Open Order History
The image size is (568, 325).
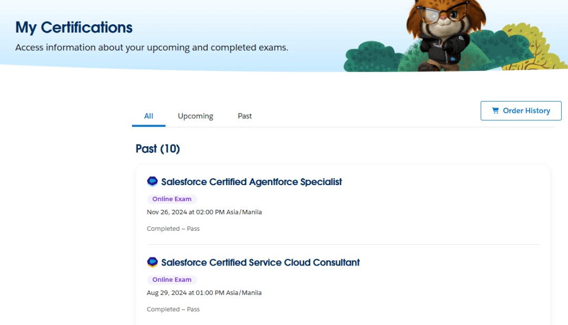coord(521,110)
